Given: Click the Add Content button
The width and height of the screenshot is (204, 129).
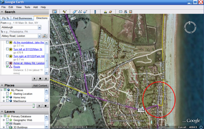Looking at the screenshot, I should click(40, 86).
